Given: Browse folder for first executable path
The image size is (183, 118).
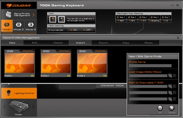Looking at the screenshot, I should tap(170, 86).
